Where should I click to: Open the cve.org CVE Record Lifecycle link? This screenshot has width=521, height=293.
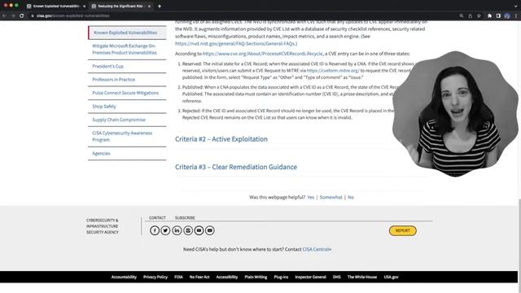[x=262, y=54]
